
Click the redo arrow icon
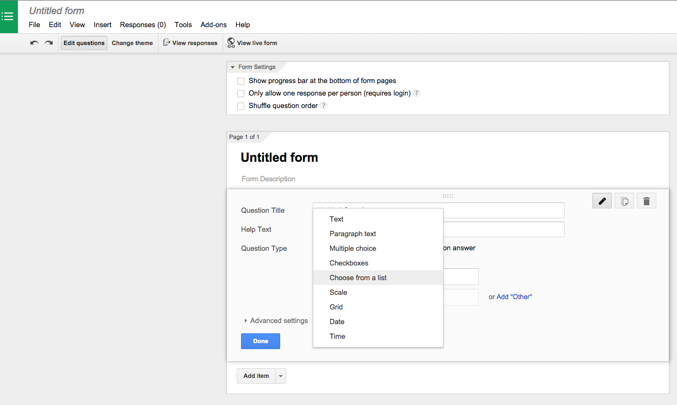click(x=49, y=43)
